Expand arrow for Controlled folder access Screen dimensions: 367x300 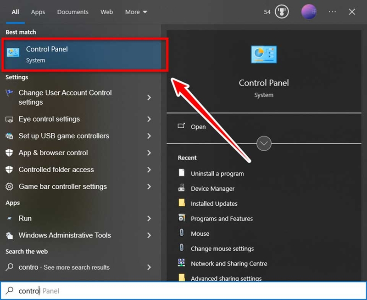click(x=149, y=170)
